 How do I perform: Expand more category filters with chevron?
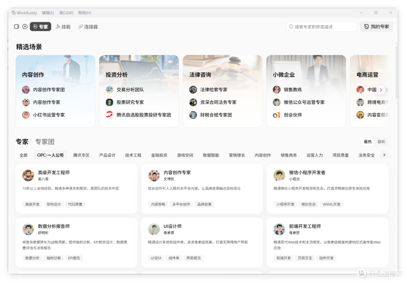(x=384, y=155)
